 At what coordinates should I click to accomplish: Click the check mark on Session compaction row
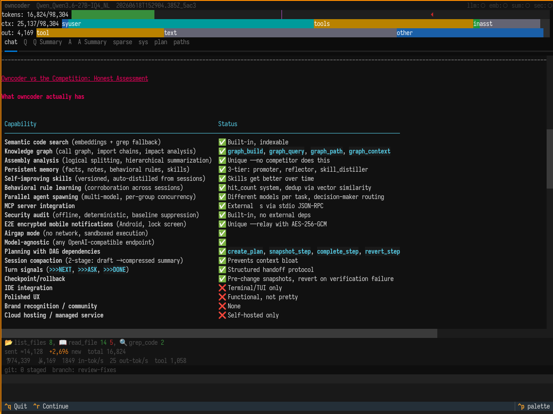222,261
